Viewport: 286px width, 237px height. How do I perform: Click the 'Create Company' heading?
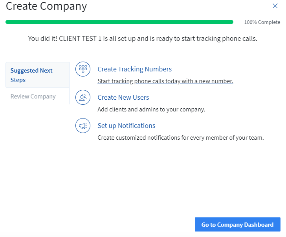click(46, 6)
